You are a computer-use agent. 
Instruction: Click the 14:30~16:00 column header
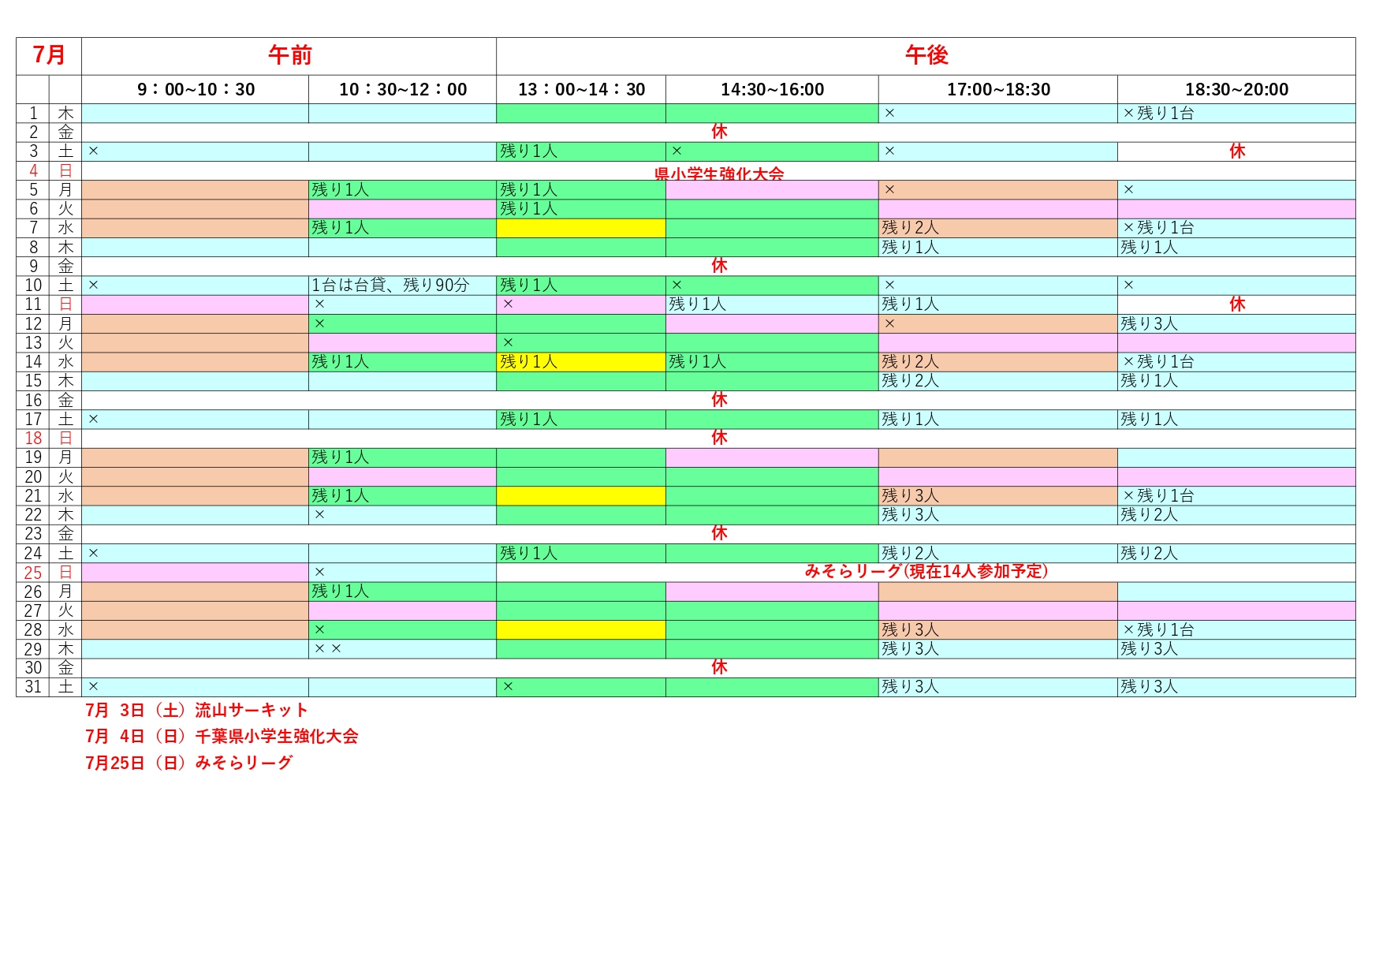click(772, 90)
